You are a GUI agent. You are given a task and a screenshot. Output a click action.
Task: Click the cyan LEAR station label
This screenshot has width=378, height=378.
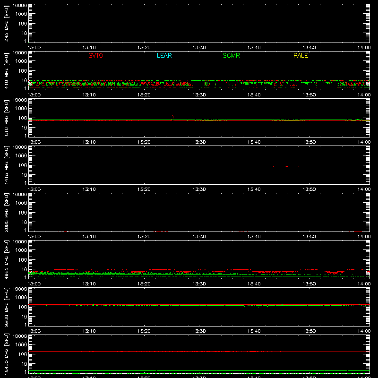tap(164, 55)
